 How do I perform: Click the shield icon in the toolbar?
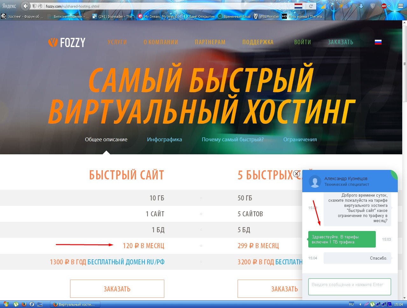373,6
